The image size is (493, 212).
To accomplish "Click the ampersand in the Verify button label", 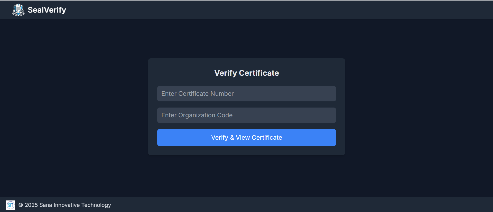I will 232,138.
